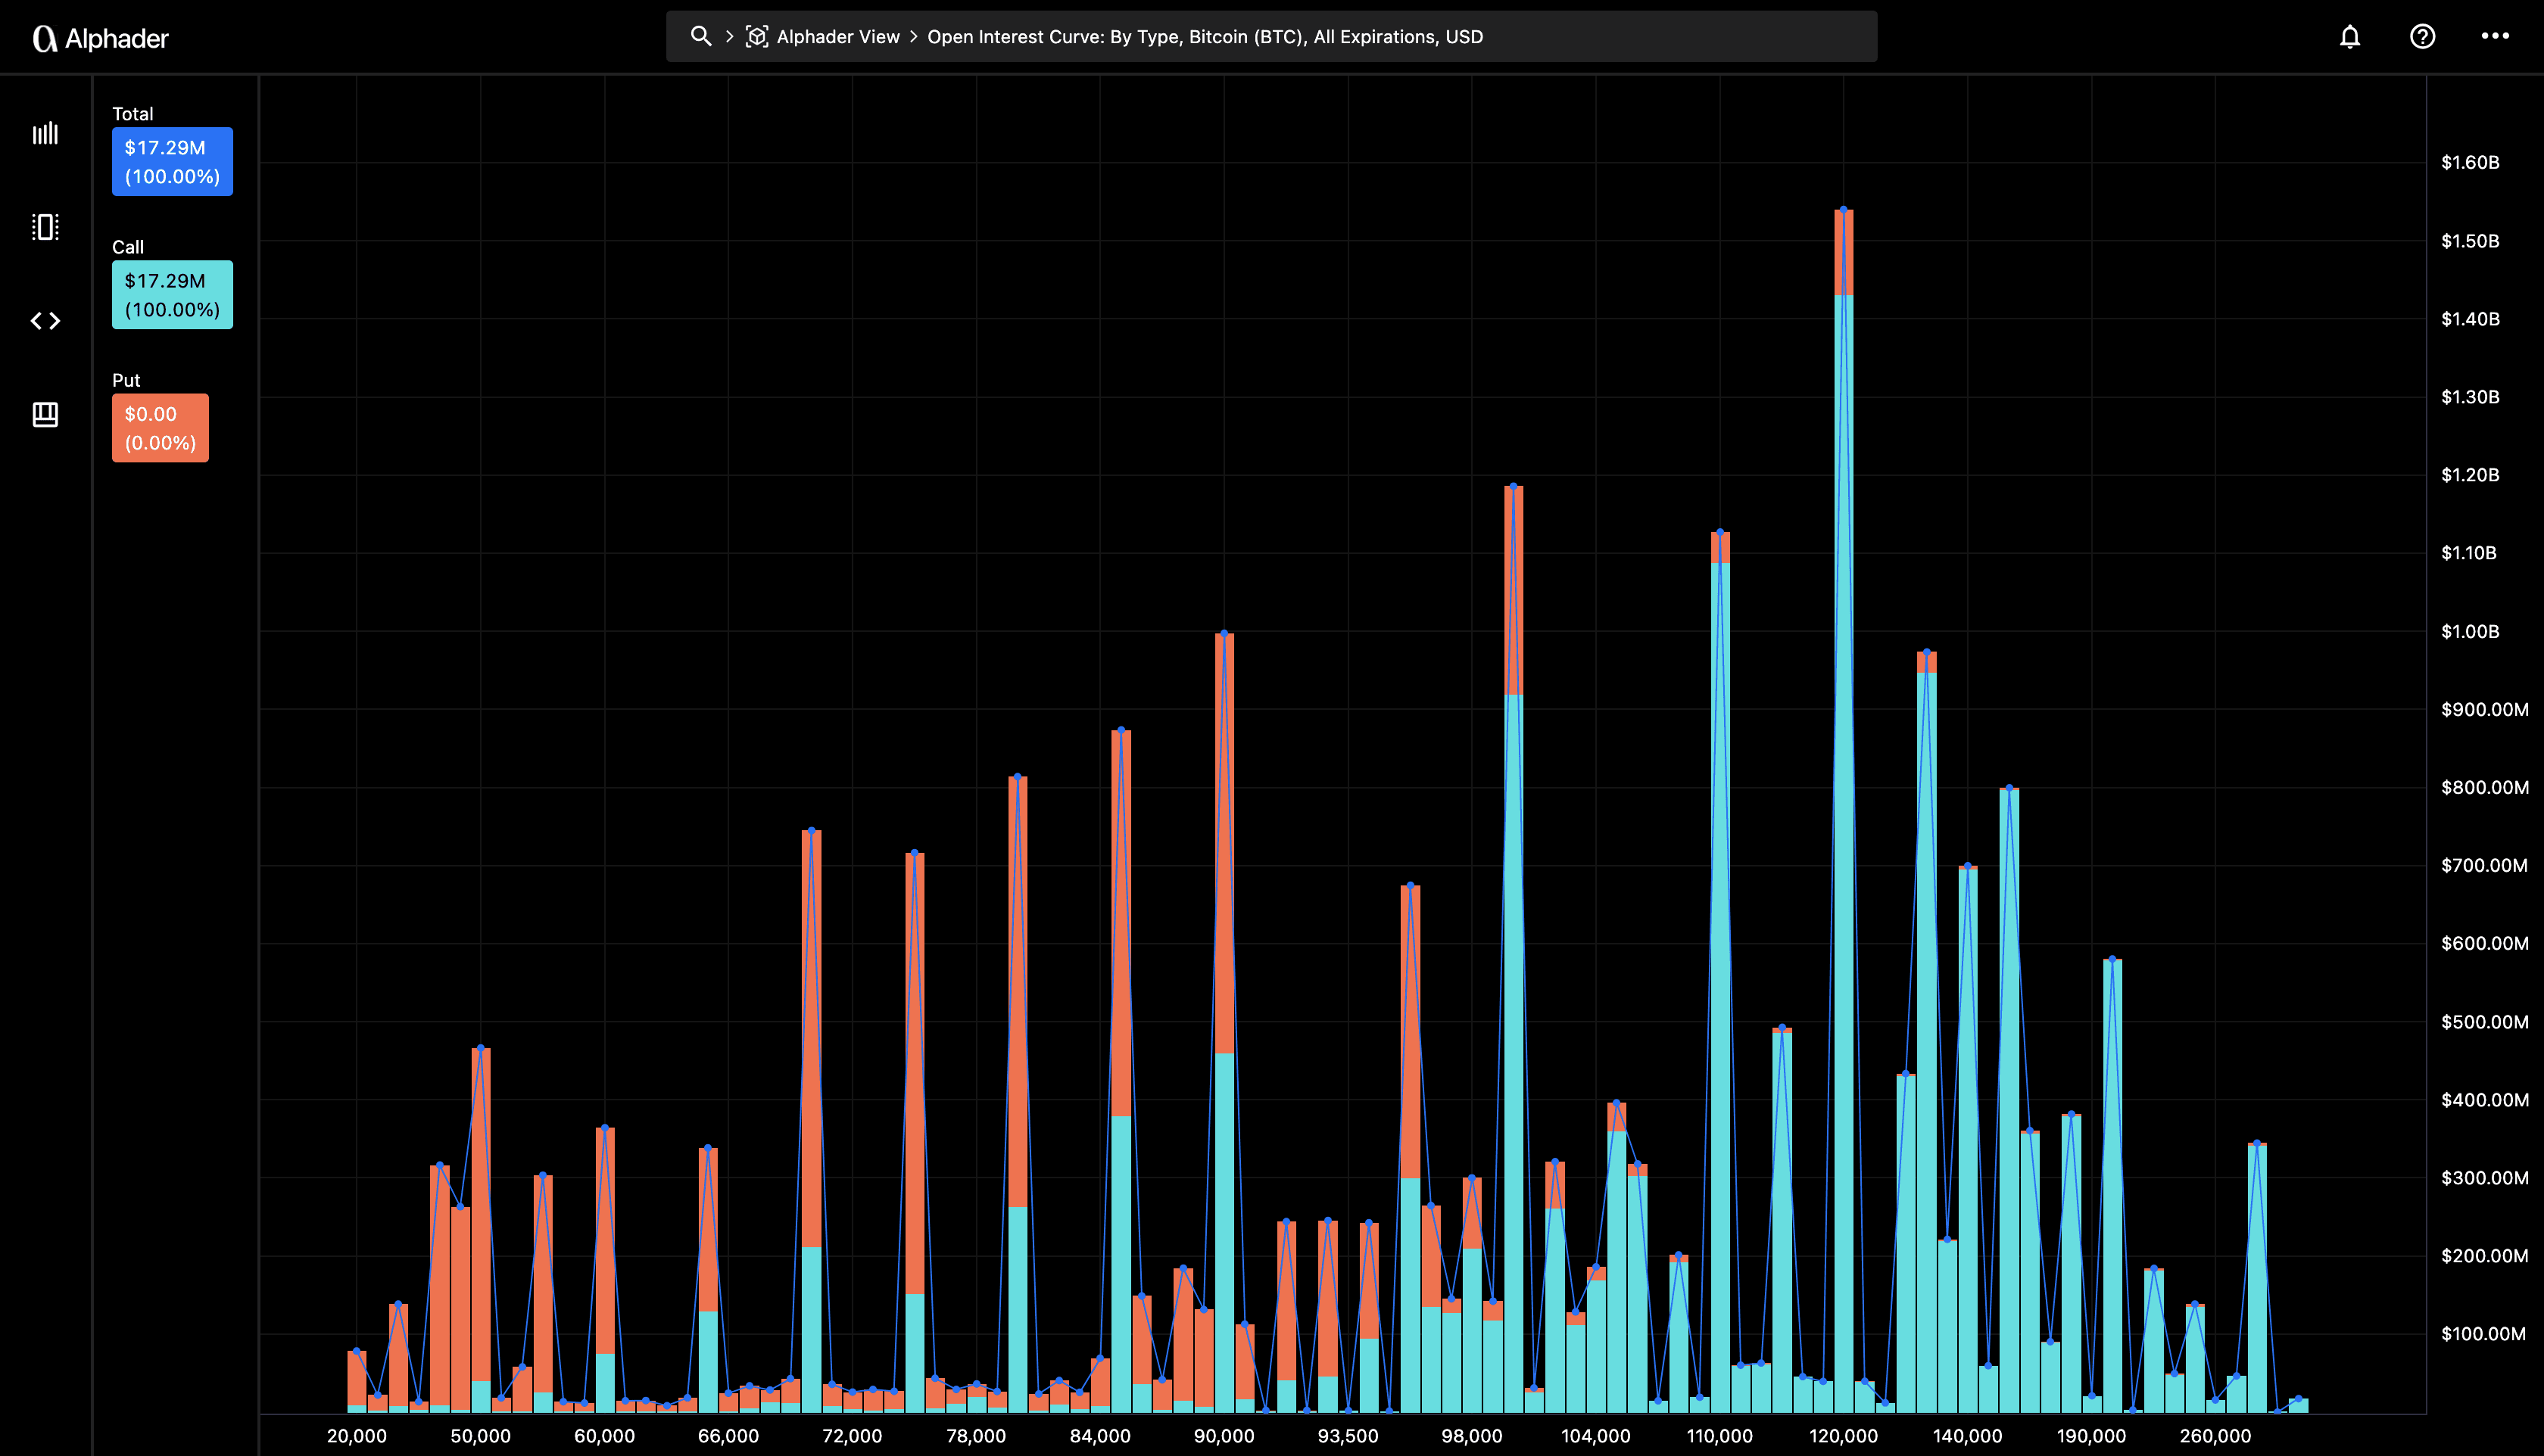This screenshot has height=1456, width=2544.
Task: Open notifications bell
Action: (2350, 37)
